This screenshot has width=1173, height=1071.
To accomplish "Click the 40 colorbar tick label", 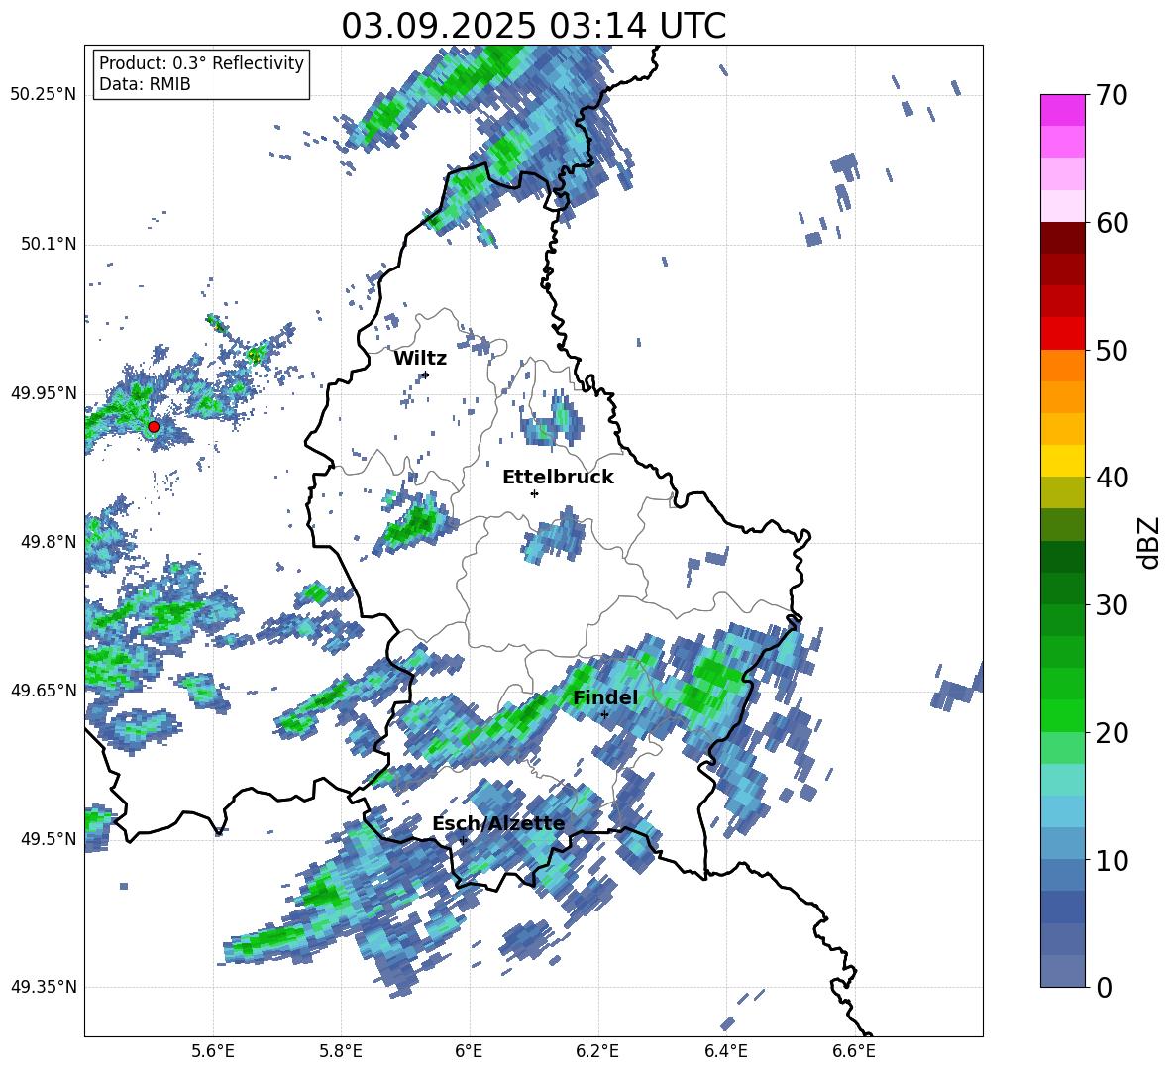I will tap(1112, 478).
